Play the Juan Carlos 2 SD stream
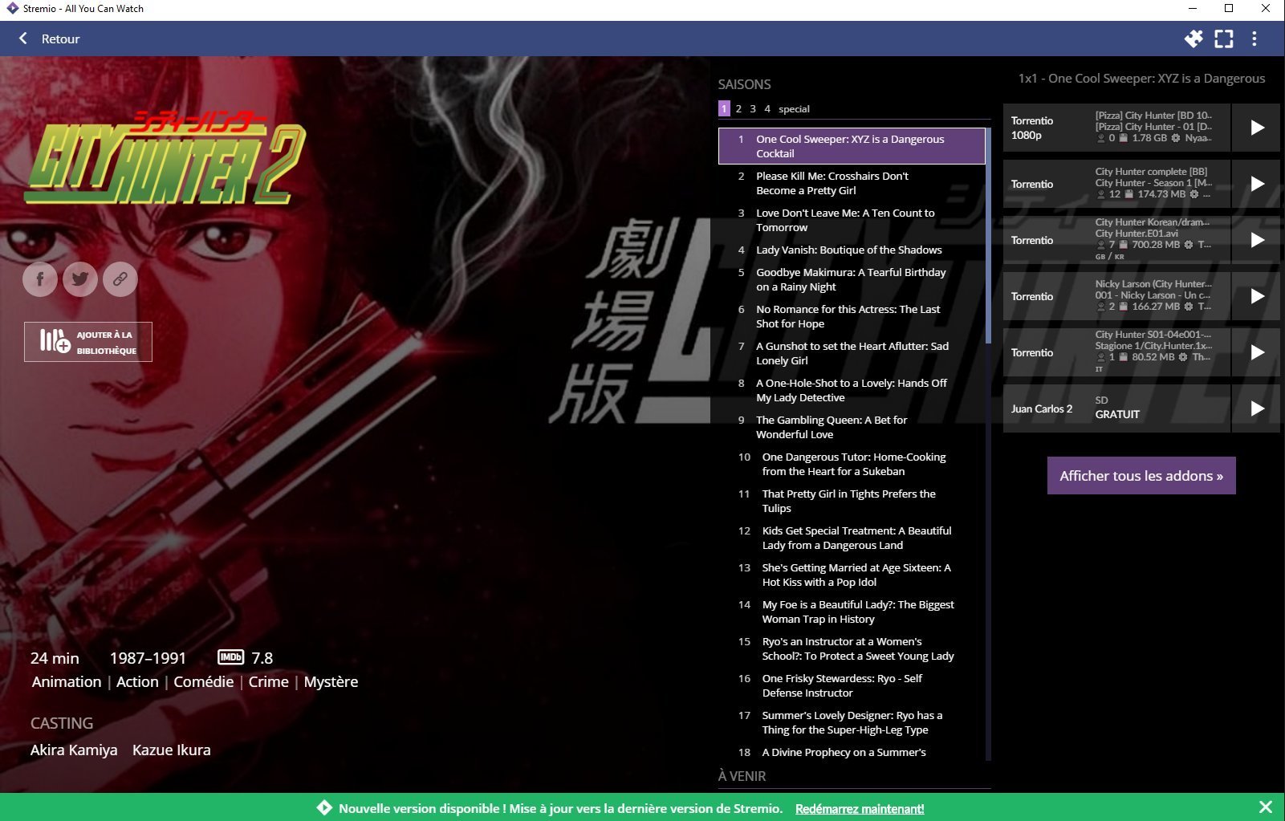1285x821 pixels. click(1257, 408)
